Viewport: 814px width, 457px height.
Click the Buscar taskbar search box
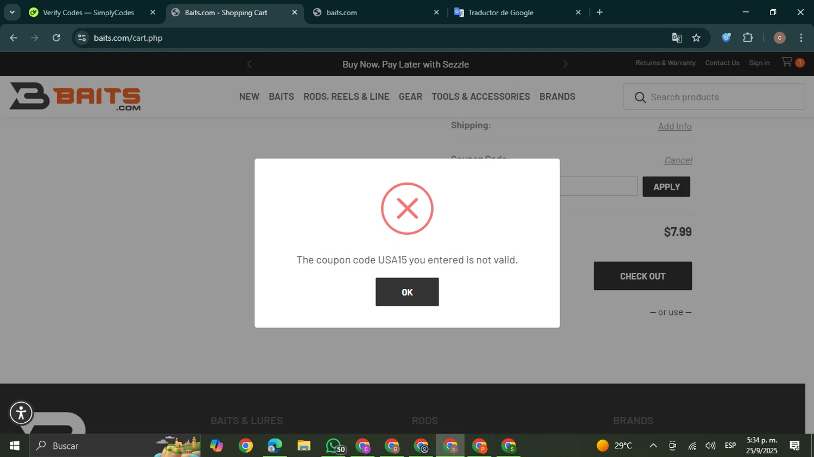pos(115,446)
